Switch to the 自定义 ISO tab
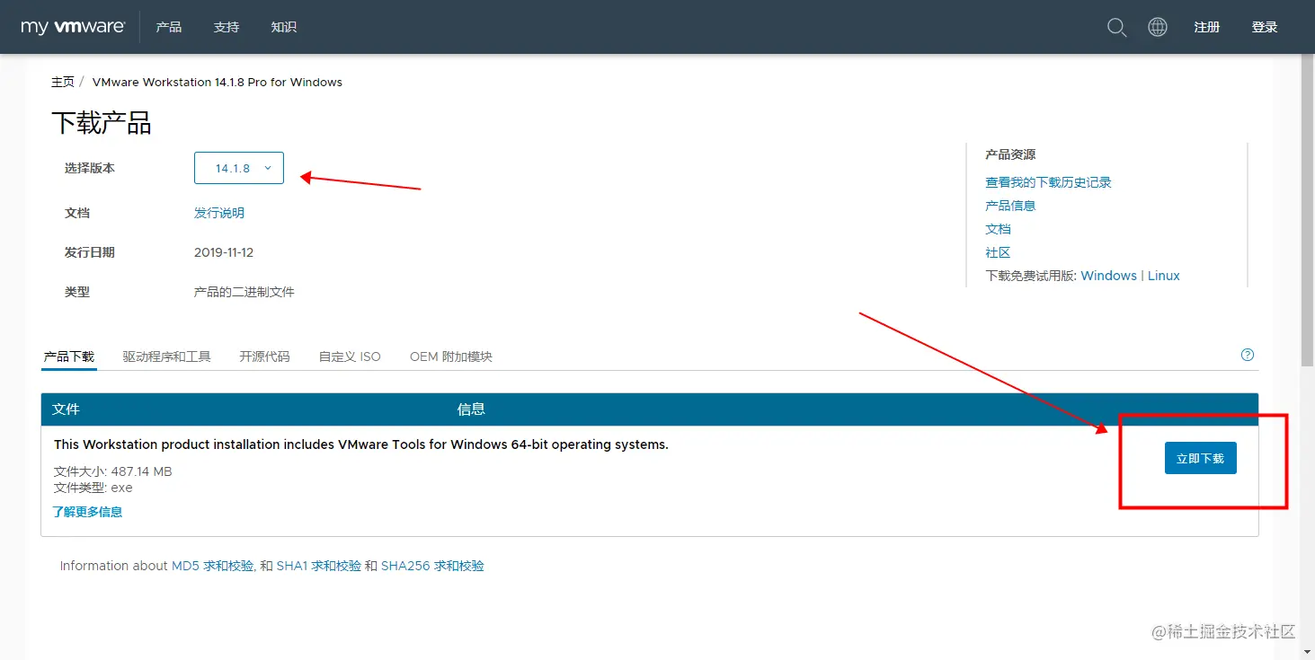 [x=350, y=356]
